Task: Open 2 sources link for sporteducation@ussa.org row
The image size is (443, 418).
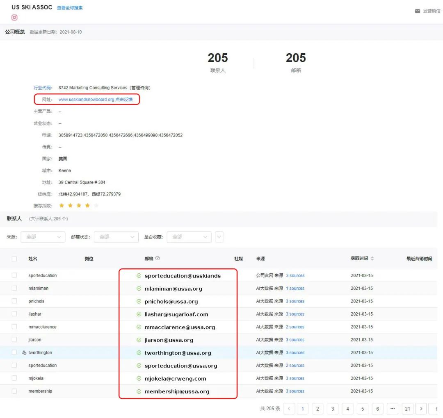Action: point(295,366)
